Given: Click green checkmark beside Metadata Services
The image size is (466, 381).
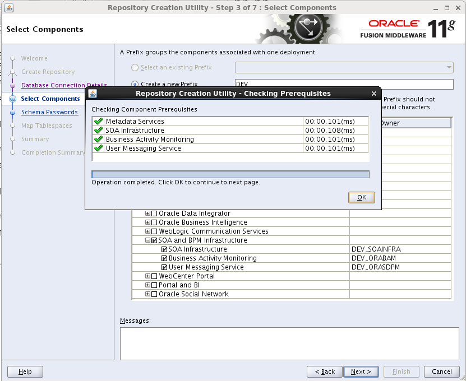Looking at the screenshot, I should tap(99, 122).
